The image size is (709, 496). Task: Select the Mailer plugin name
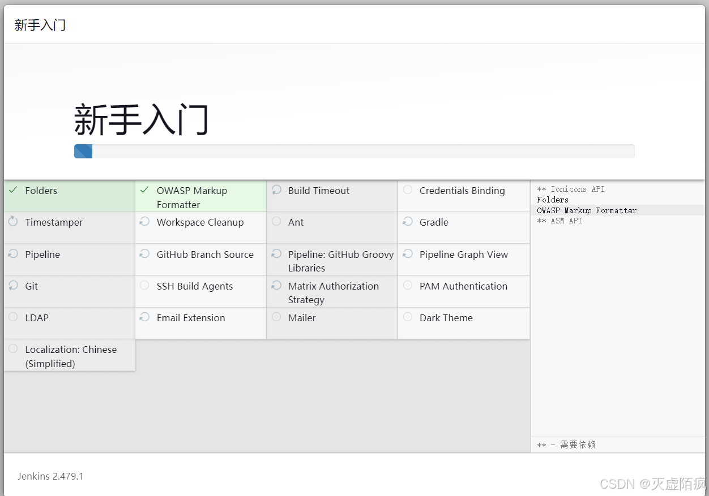(302, 318)
